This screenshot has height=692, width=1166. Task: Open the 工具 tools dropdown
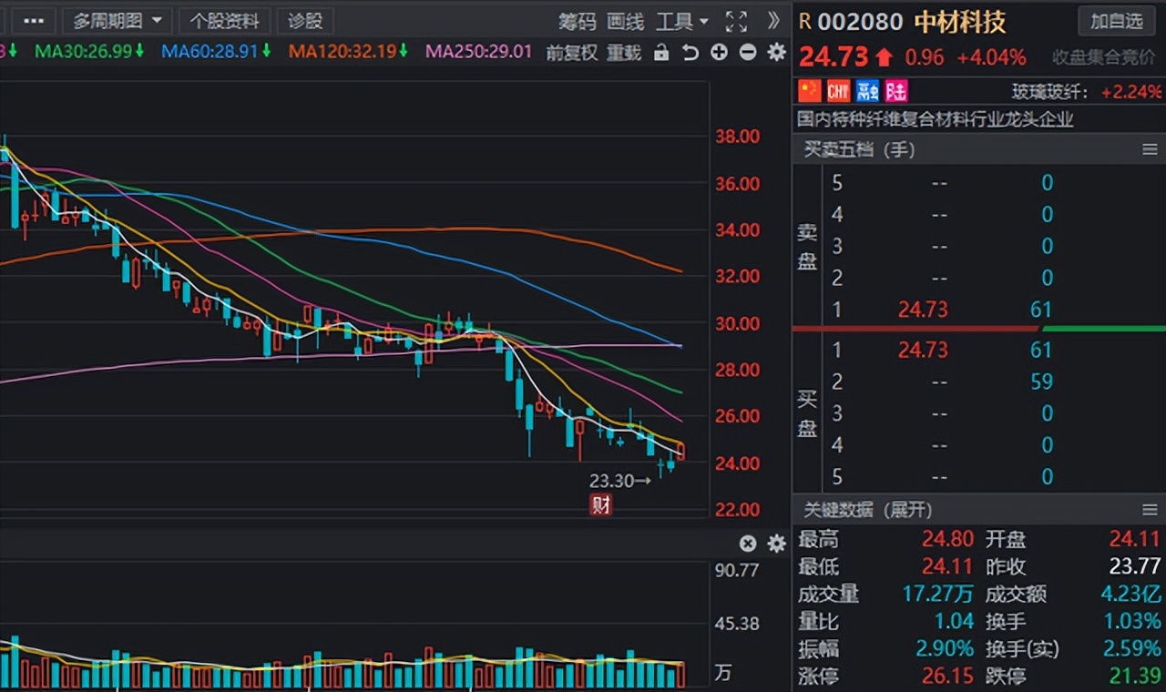[x=682, y=21]
